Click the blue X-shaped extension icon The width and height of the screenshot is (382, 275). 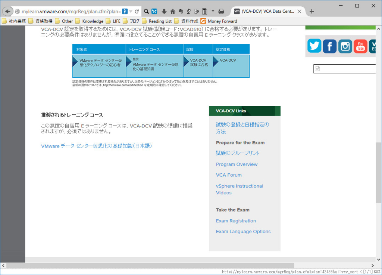click(154, 12)
